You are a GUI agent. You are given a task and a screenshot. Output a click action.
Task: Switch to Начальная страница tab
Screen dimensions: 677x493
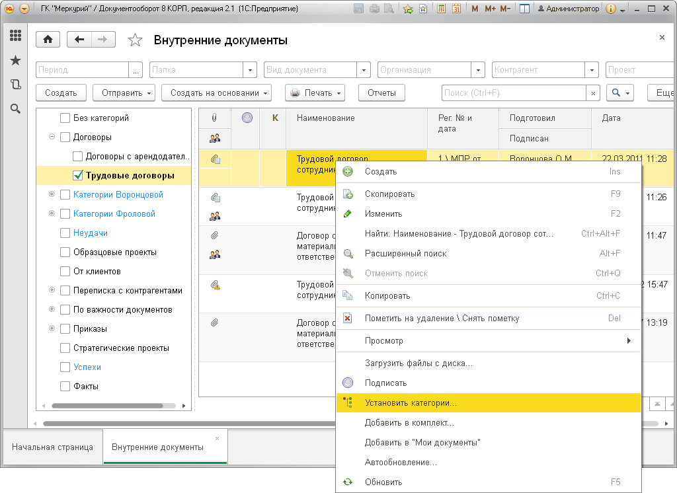(x=52, y=447)
